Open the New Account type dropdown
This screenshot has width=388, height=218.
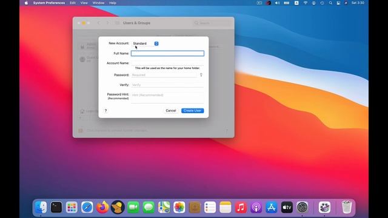pyautogui.click(x=145, y=44)
